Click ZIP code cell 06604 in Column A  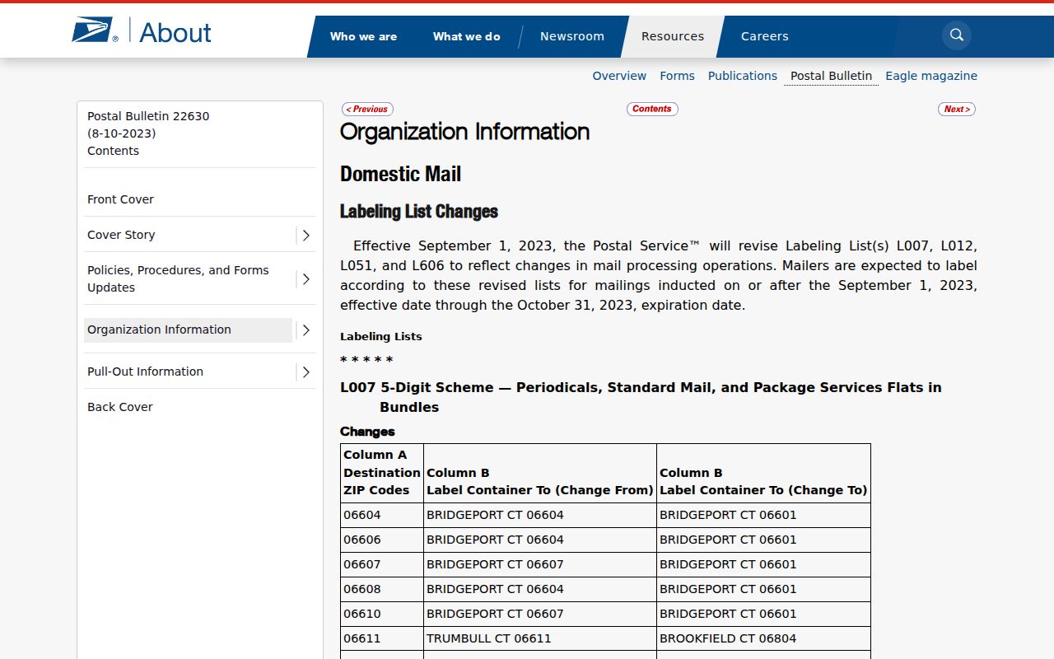coord(382,516)
